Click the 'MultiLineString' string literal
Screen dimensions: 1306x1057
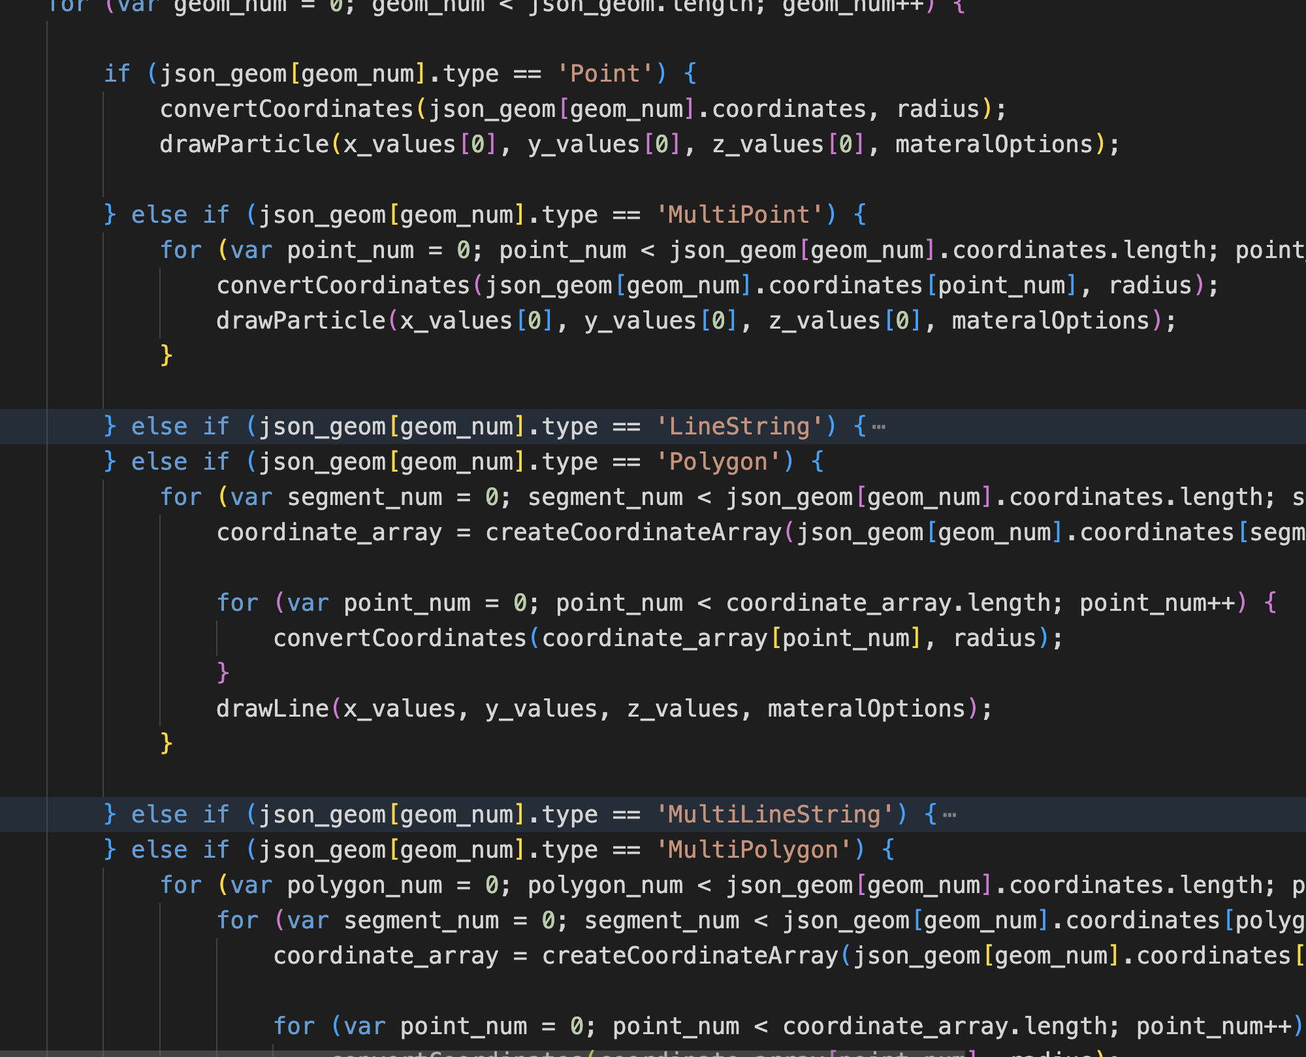coord(774,815)
